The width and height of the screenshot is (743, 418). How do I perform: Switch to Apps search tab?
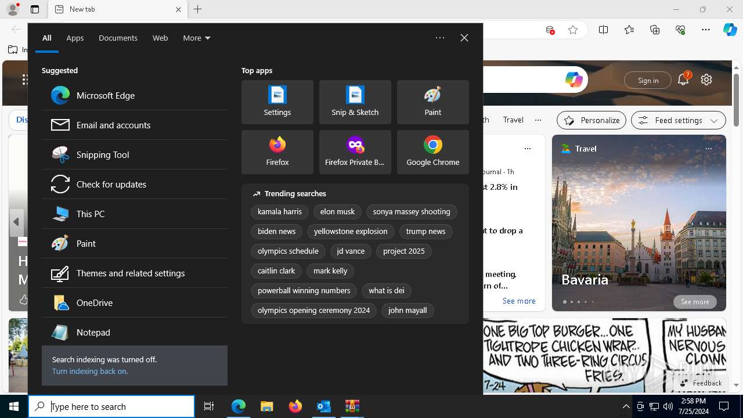75,38
